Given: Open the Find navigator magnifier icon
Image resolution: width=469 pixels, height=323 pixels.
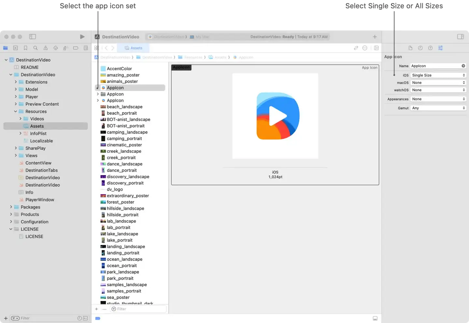Looking at the screenshot, I should point(36,48).
